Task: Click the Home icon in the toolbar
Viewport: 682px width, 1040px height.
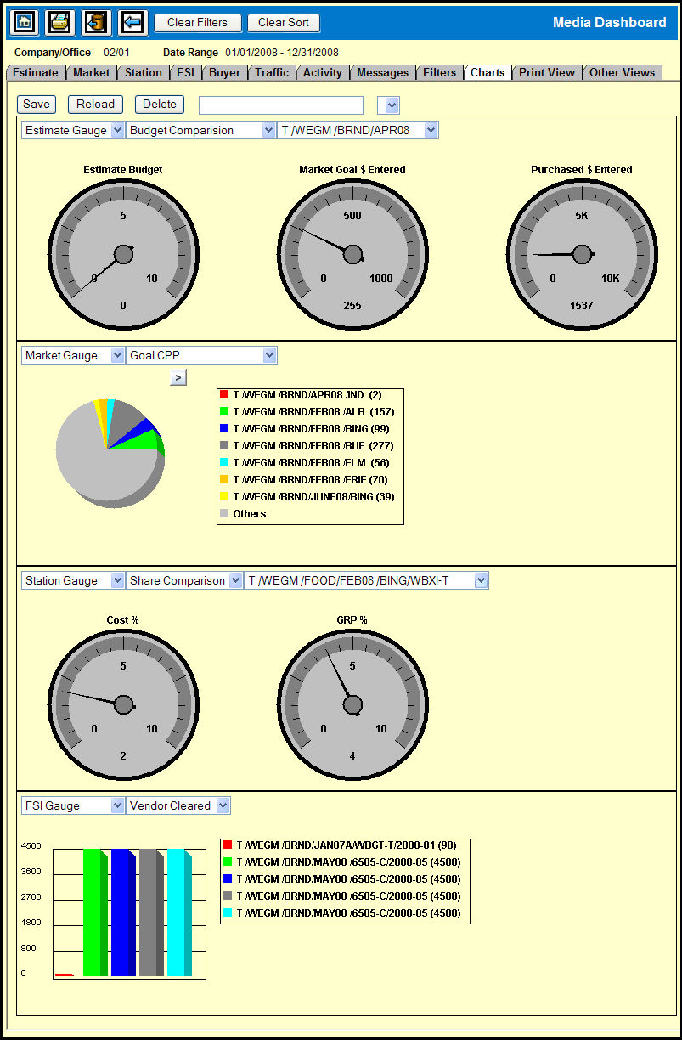Action: pos(23,22)
